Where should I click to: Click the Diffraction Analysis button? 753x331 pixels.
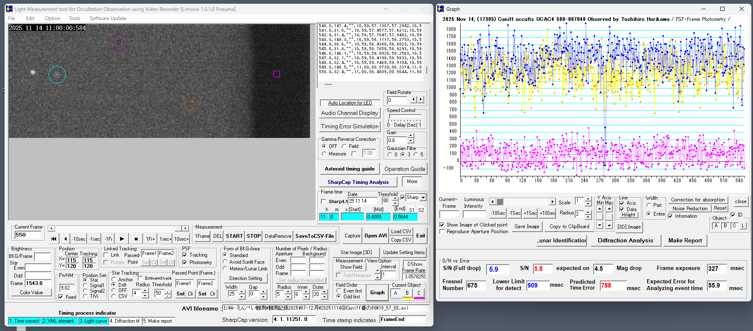click(625, 240)
